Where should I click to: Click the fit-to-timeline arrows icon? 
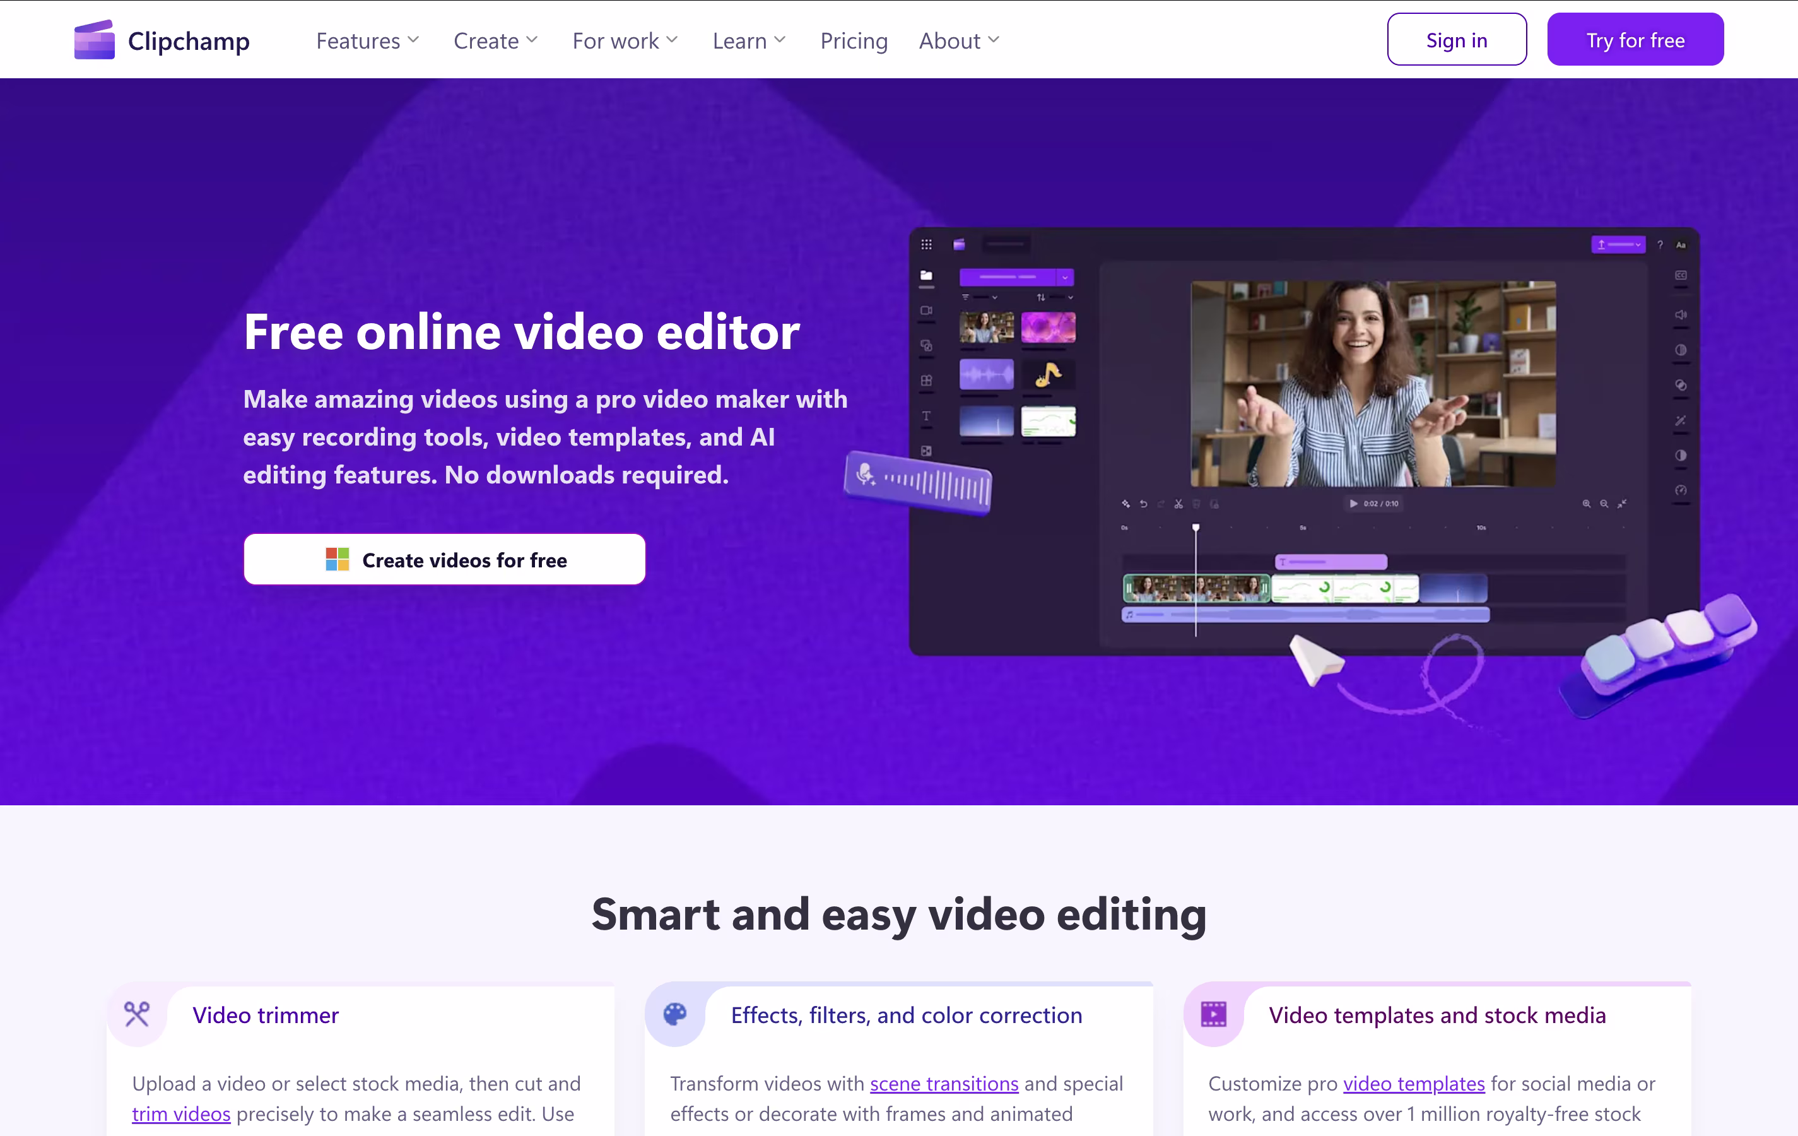click(1622, 504)
